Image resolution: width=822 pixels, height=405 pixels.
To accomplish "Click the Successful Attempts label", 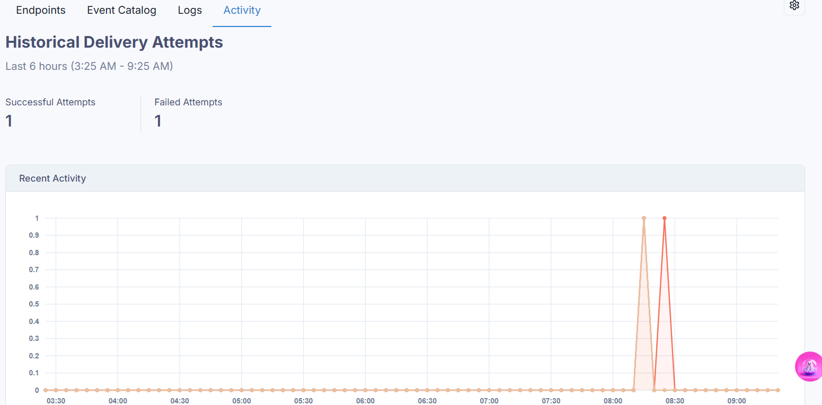I will 50,102.
